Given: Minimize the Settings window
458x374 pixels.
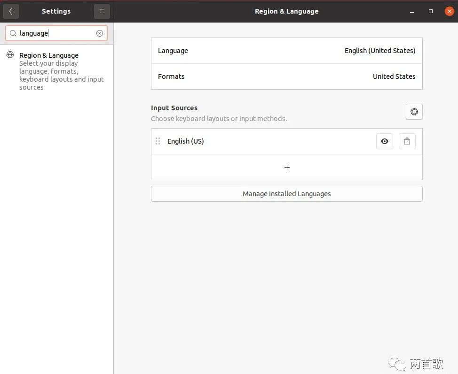Looking at the screenshot, I should click(411, 11).
